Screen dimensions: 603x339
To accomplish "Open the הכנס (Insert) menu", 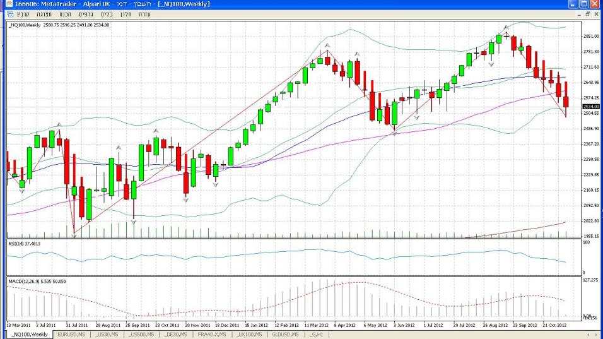I will click(66, 13).
